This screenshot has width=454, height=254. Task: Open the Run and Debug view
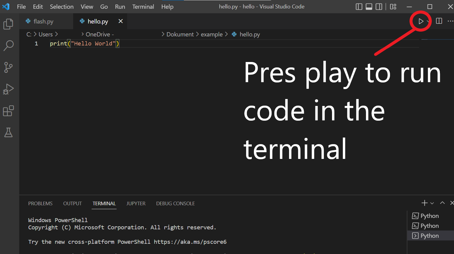pos(8,89)
